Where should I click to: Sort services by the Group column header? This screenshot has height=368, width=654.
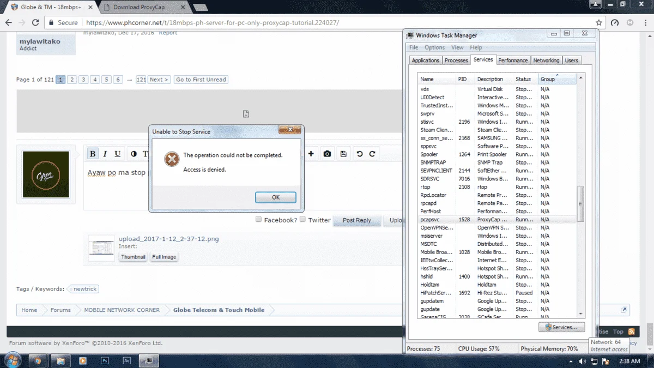[x=557, y=79]
